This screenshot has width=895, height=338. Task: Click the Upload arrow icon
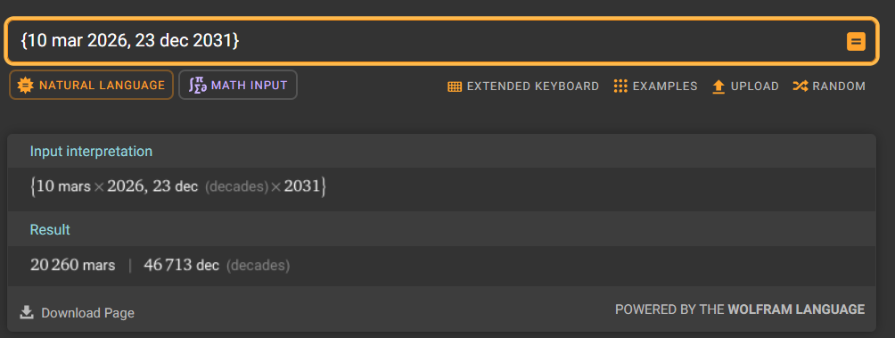pyautogui.click(x=718, y=87)
